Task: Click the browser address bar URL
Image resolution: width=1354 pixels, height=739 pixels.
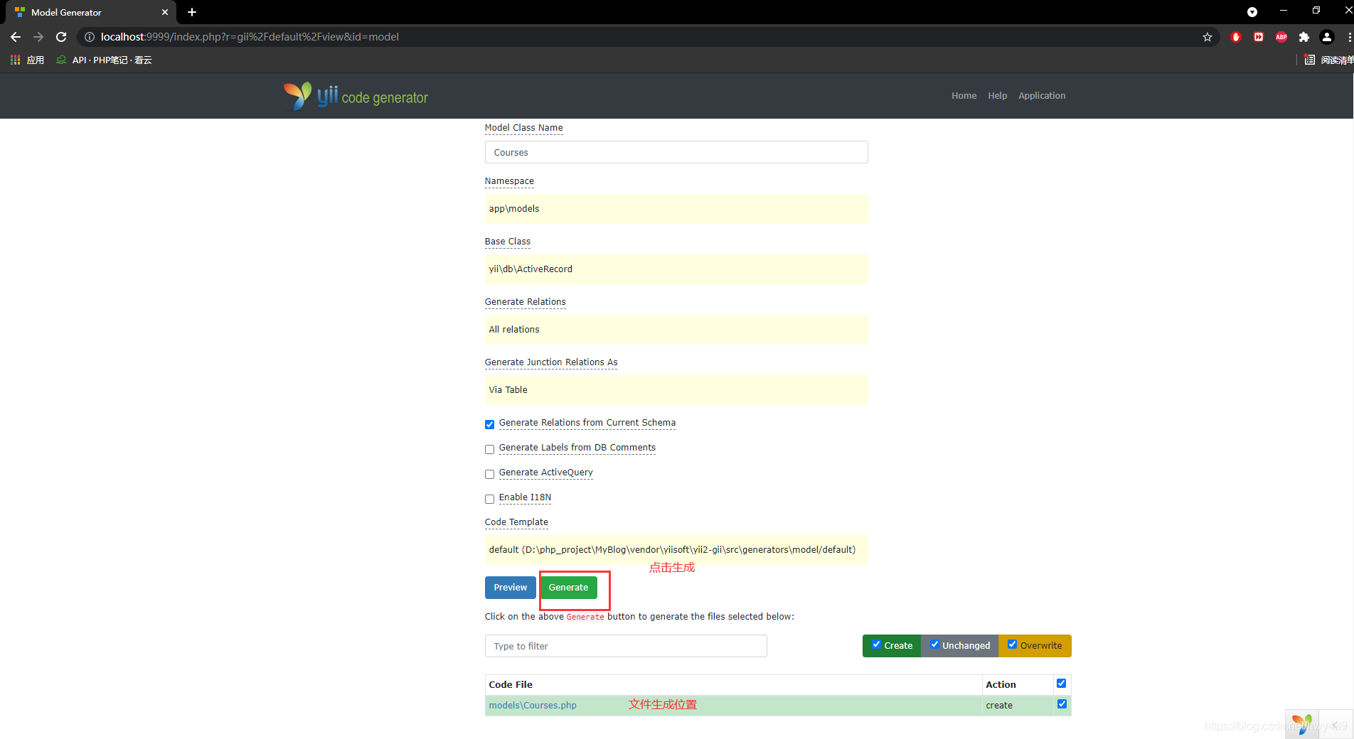Action: click(250, 37)
